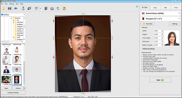Select the thumbnail ending GNWK5PK.jpg
Viewport: 182px width, 98px height.
[x=6, y=71]
